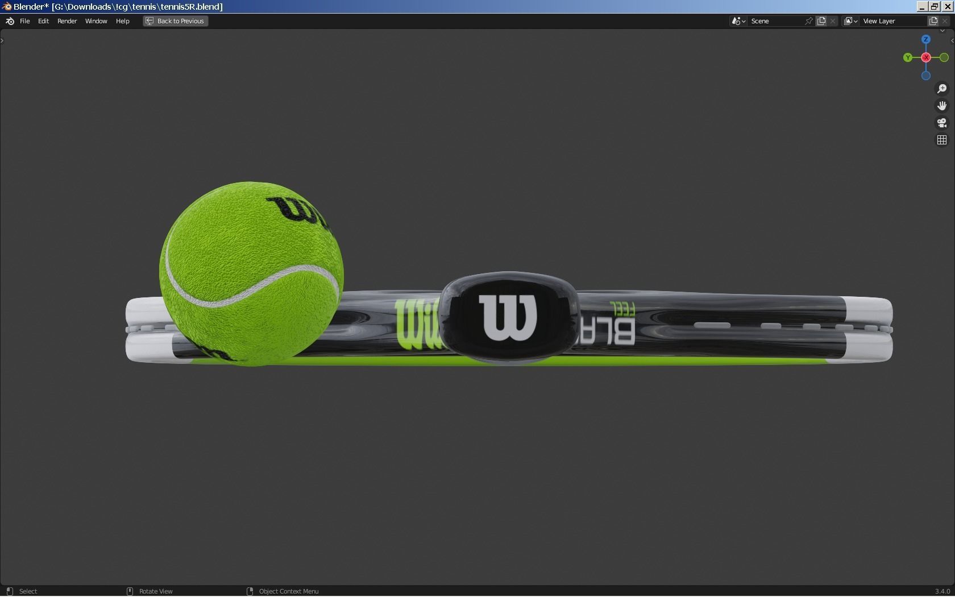This screenshot has height=597, width=955.
Task: Open the view layer browse dropdown
Action: [850, 21]
